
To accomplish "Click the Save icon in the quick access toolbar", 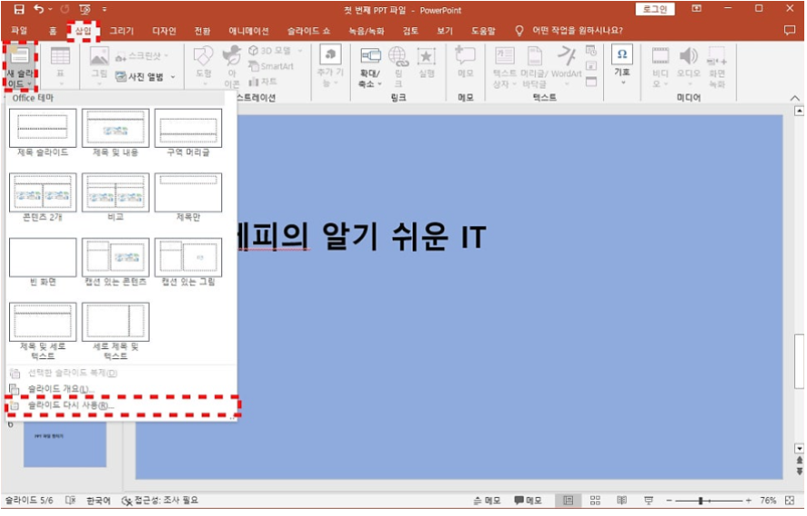I will tap(18, 9).
